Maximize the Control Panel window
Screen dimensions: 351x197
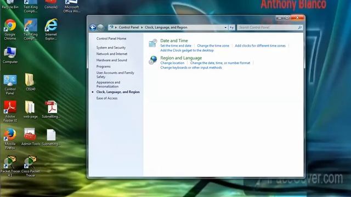coord(287,18)
